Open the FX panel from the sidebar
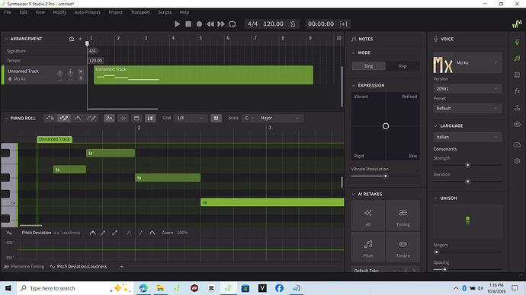Image resolution: width=526 pixels, height=295 pixels. (x=517, y=91)
